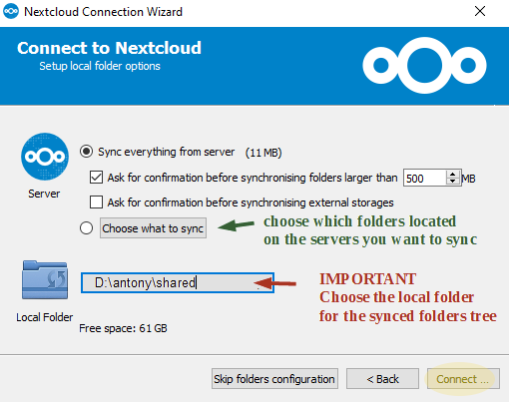Click the large Nextcloud header logo

coord(424,65)
